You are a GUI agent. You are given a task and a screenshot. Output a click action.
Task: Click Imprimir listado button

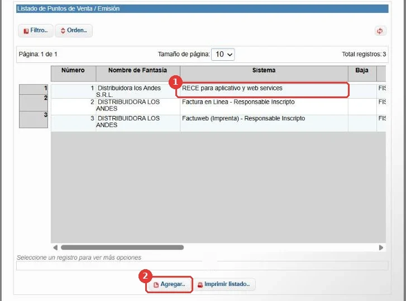[224, 284]
